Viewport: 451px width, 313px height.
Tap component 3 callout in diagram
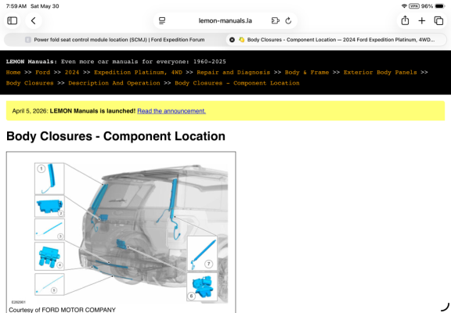pos(49,229)
